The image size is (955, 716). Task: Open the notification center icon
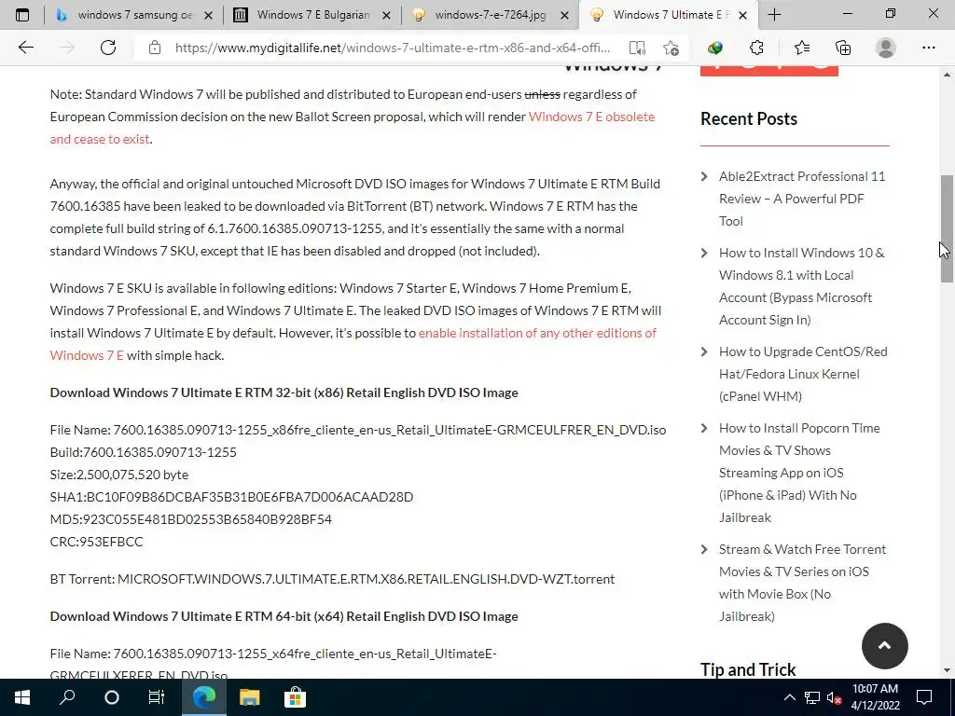(x=924, y=697)
